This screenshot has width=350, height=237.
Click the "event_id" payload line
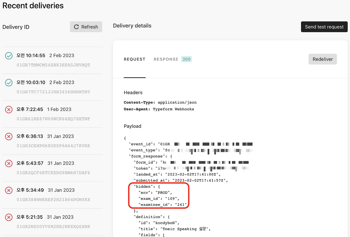tap(191, 144)
